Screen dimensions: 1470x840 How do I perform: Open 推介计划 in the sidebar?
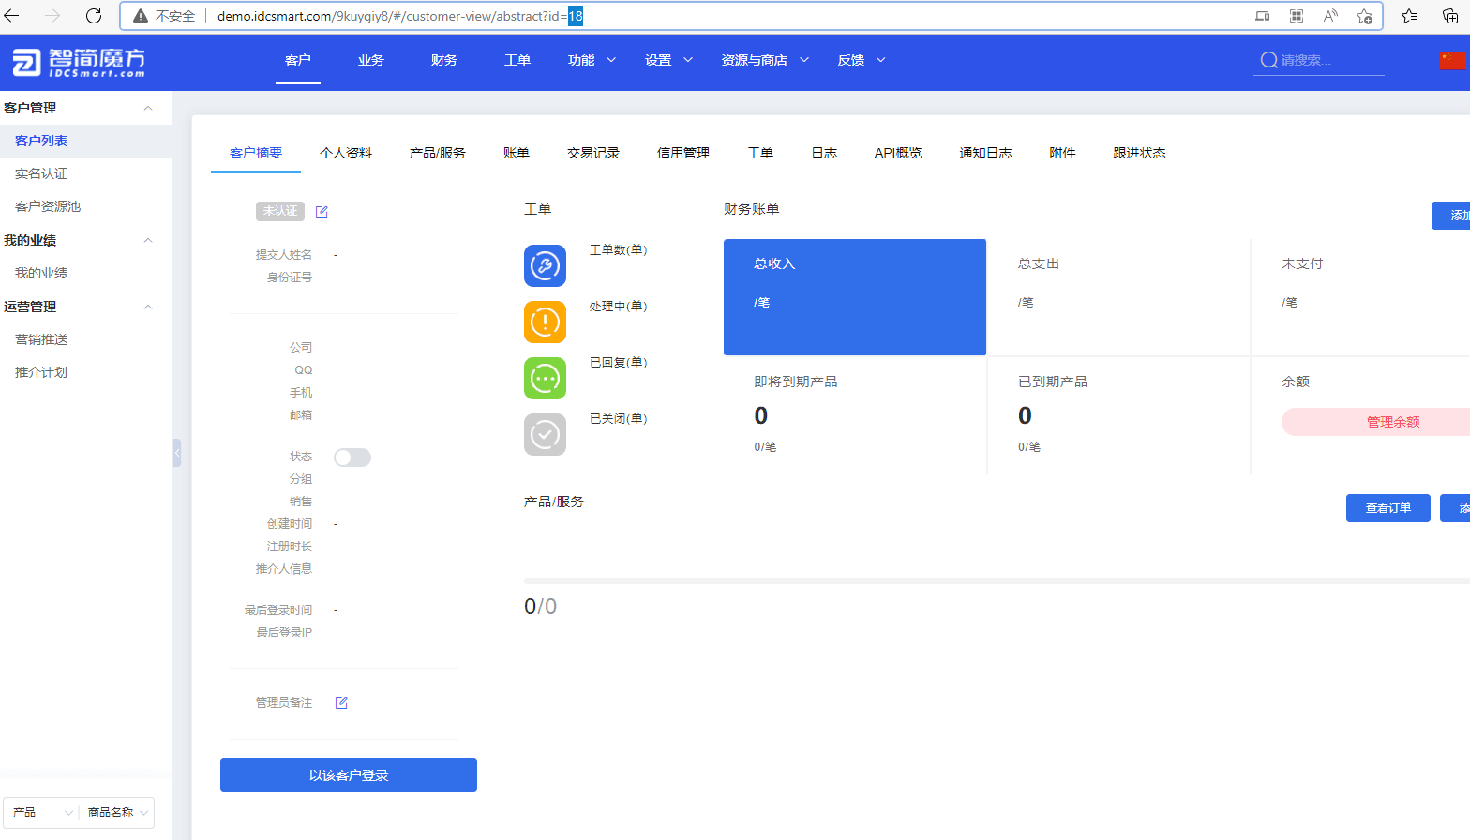click(41, 372)
